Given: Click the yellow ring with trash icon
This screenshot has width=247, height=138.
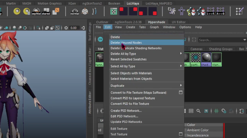Looking at the screenshot, I should point(27,11).
